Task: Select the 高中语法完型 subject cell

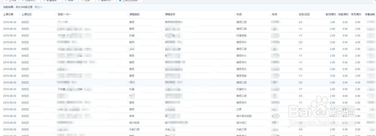Action: 244,116
